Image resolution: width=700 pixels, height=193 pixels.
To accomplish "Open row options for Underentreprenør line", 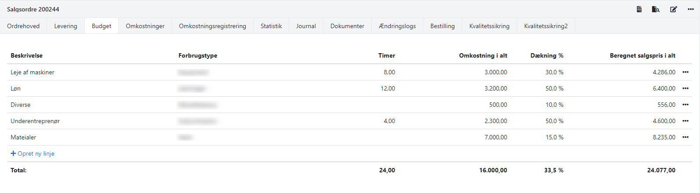I will [x=685, y=121].
